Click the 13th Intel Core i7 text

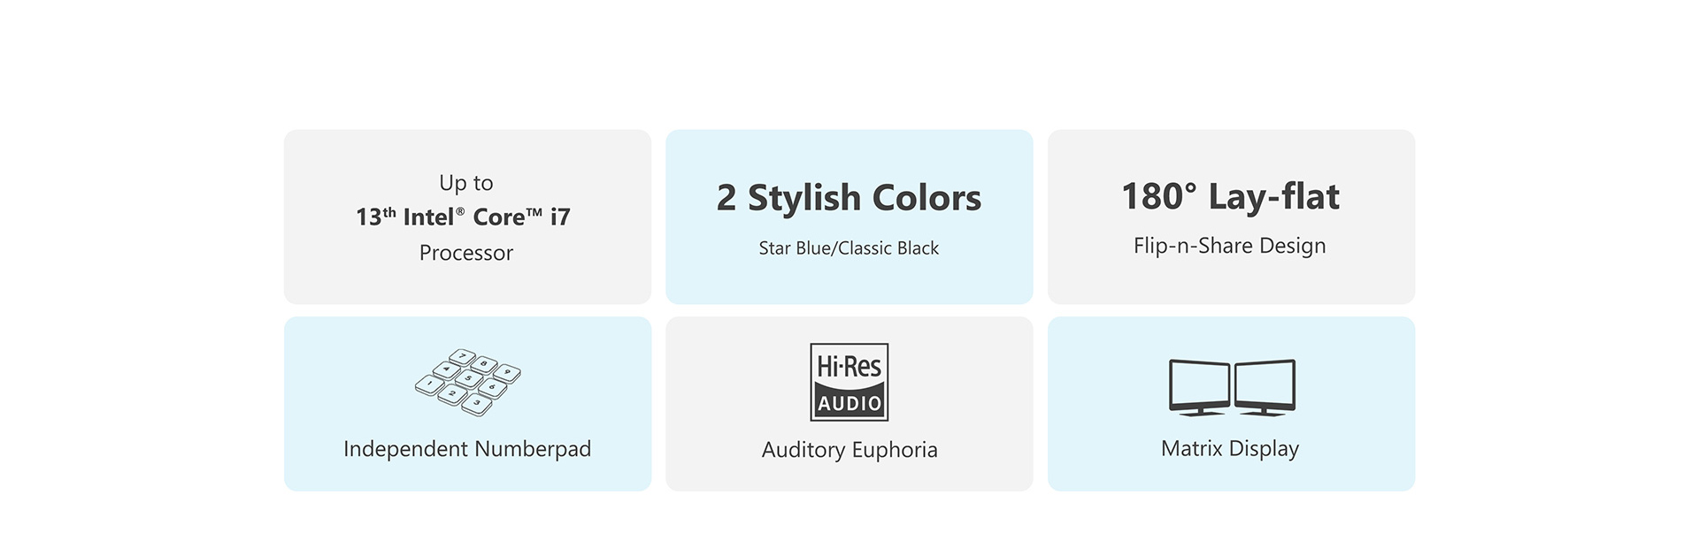tap(464, 217)
